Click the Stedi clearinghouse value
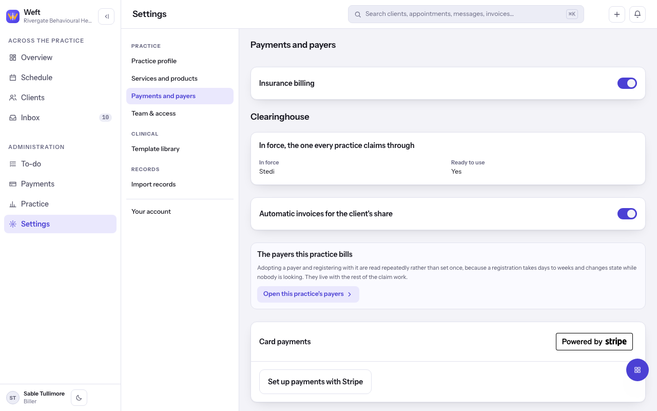Viewport: 657px width, 411px height. pos(267,172)
